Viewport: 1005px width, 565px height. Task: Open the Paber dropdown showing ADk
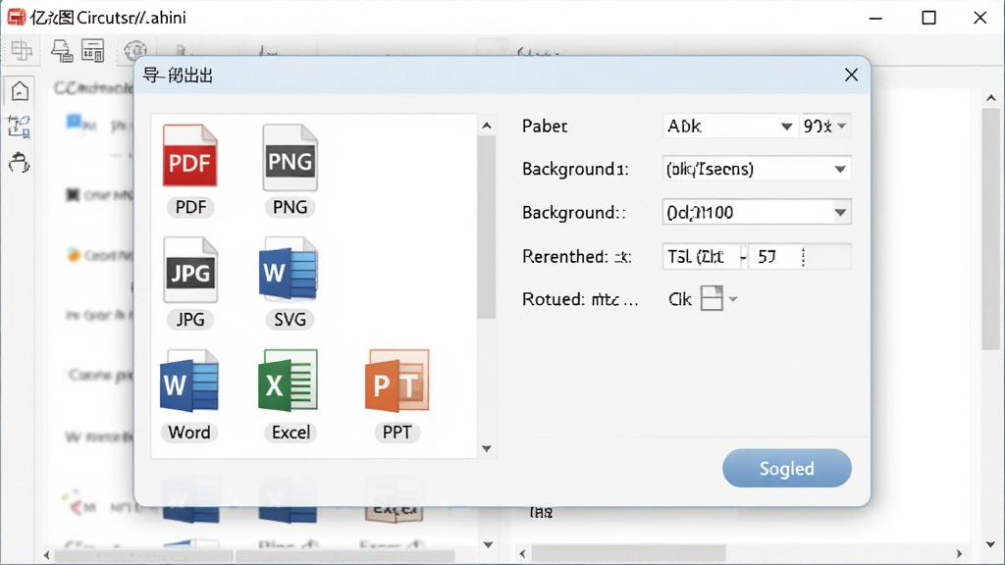coord(729,127)
